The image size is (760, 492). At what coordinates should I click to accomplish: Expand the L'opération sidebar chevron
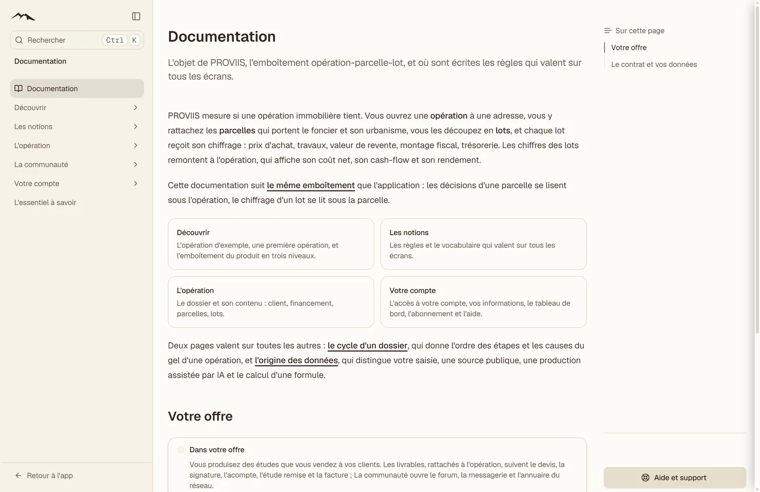pos(135,146)
